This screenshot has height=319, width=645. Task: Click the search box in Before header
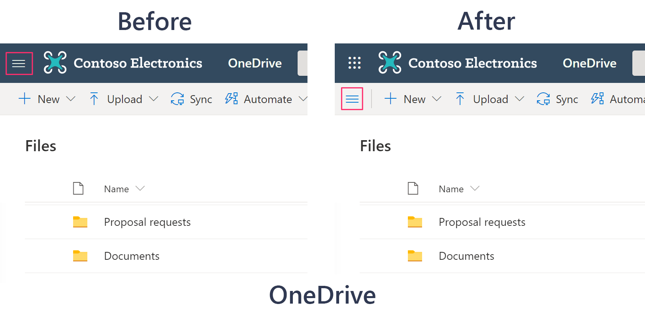302,63
